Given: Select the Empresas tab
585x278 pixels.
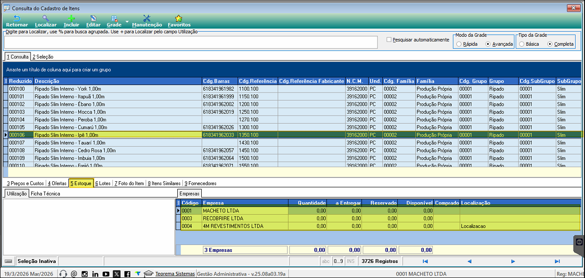Looking at the screenshot, I should (190, 194).
